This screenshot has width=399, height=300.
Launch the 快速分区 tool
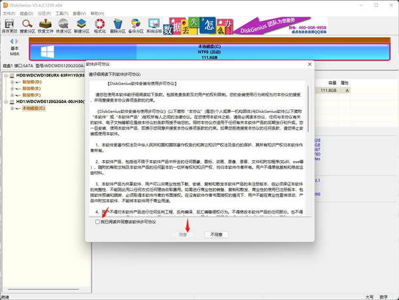coord(63,26)
